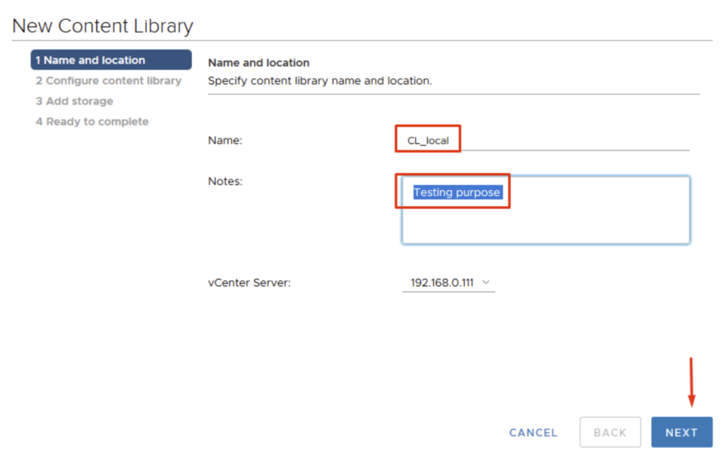The image size is (723, 456).
Task: Select step 2 Configure content library
Action: point(109,80)
